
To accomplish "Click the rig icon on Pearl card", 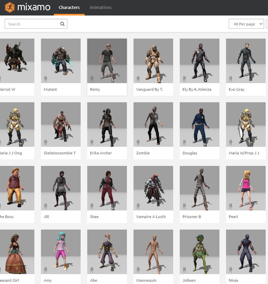I will (x=231, y=206).
